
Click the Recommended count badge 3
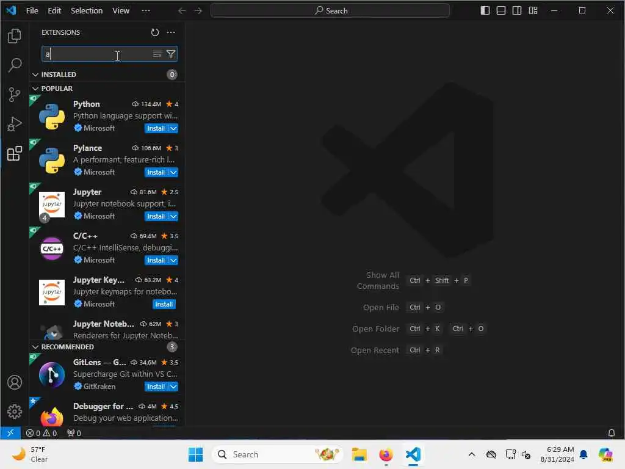click(x=172, y=347)
